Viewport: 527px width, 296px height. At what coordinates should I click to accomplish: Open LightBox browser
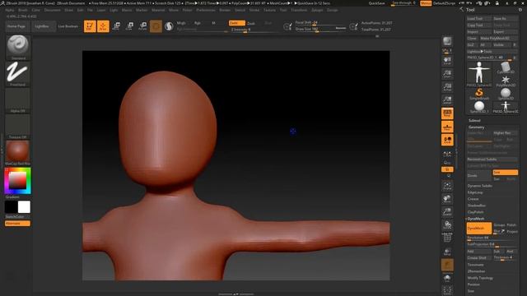coord(42,26)
